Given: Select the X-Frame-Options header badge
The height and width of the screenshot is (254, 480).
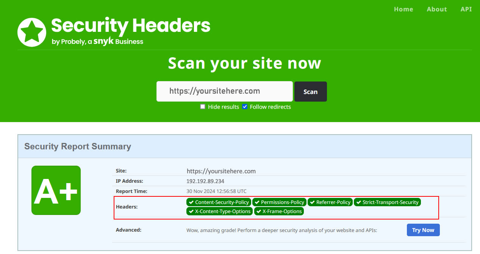Looking at the screenshot, I should click(x=279, y=211).
